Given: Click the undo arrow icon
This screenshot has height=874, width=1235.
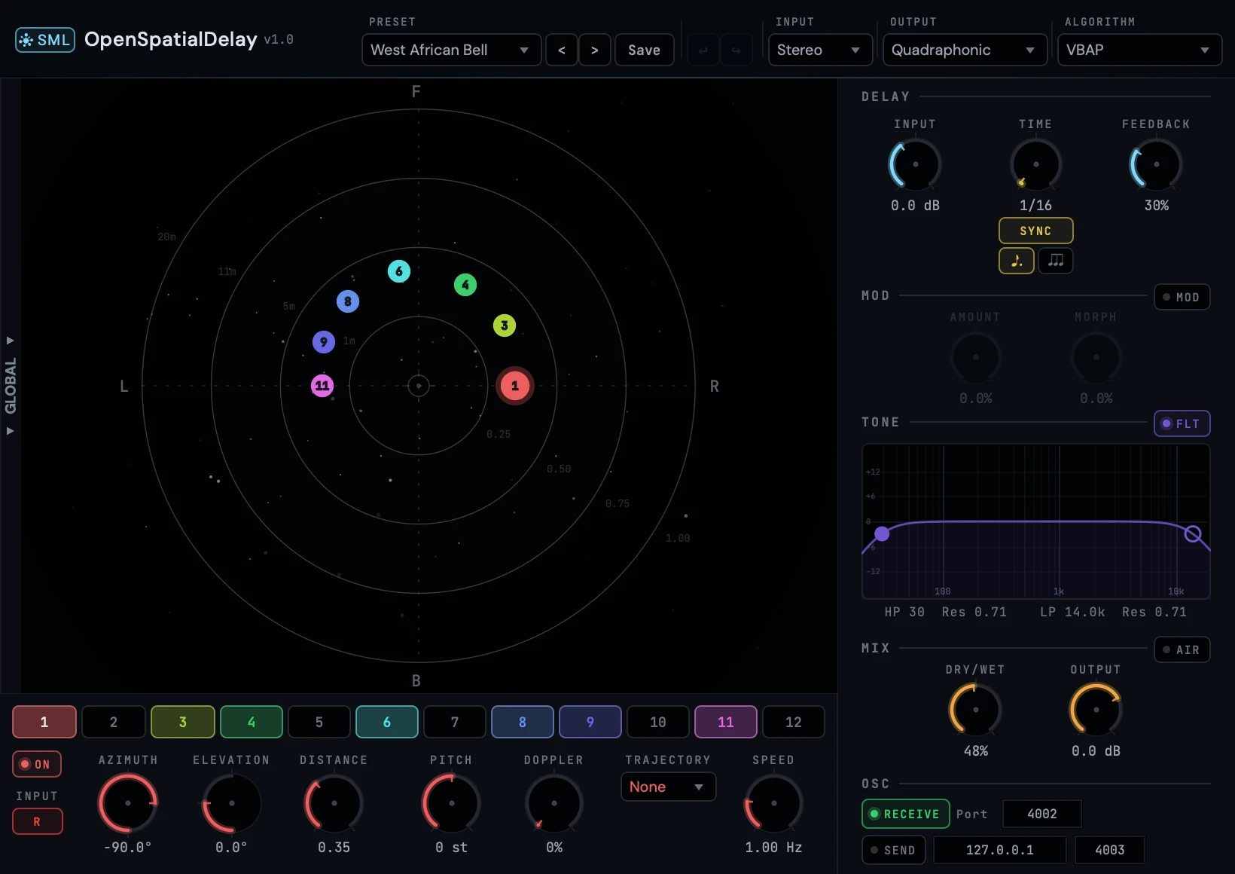Looking at the screenshot, I should click(x=703, y=50).
